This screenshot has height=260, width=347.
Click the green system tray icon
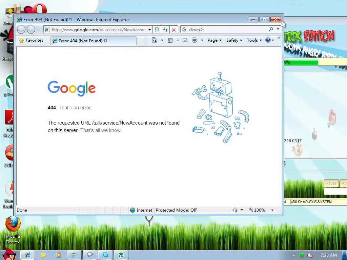coord(302,255)
